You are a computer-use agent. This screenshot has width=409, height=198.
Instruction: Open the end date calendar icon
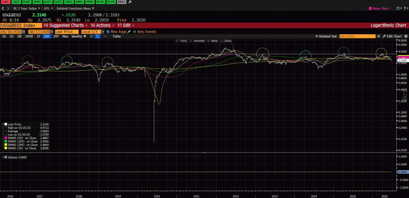pyautogui.click(x=52, y=32)
